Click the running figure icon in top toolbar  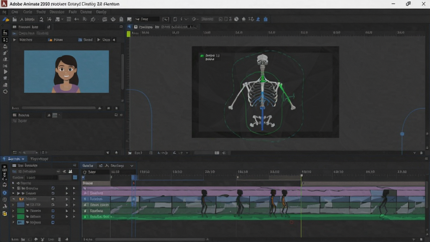pyautogui.click(x=93, y=19)
